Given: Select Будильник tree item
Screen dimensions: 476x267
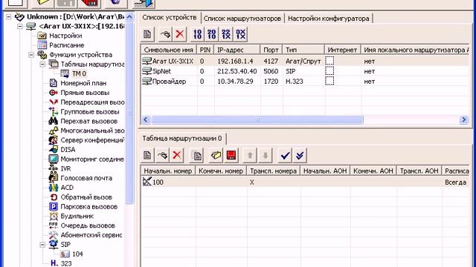Looking at the screenshot, I should click(77, 216).
